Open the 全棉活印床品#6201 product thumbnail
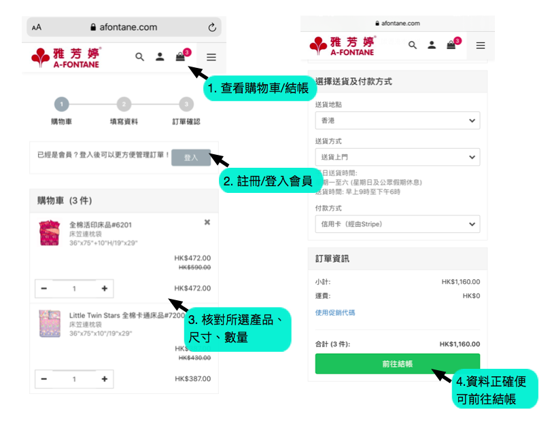The image size is (550, 432). [x=50, y=233]
